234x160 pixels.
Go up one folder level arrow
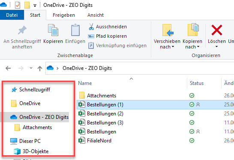pos(40,69)
